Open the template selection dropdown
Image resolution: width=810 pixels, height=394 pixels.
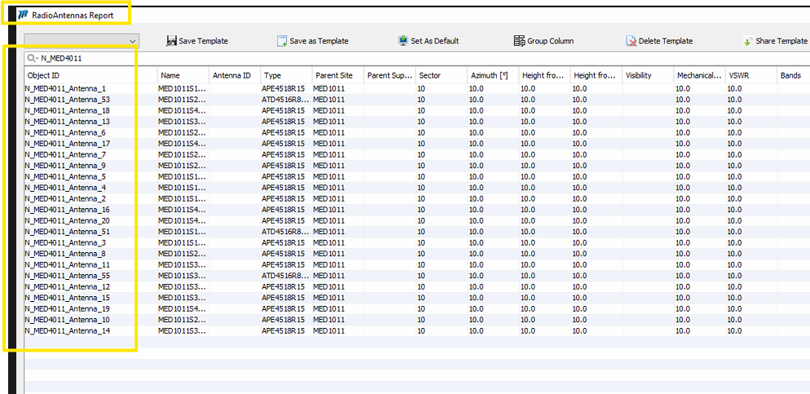(132, 40)
